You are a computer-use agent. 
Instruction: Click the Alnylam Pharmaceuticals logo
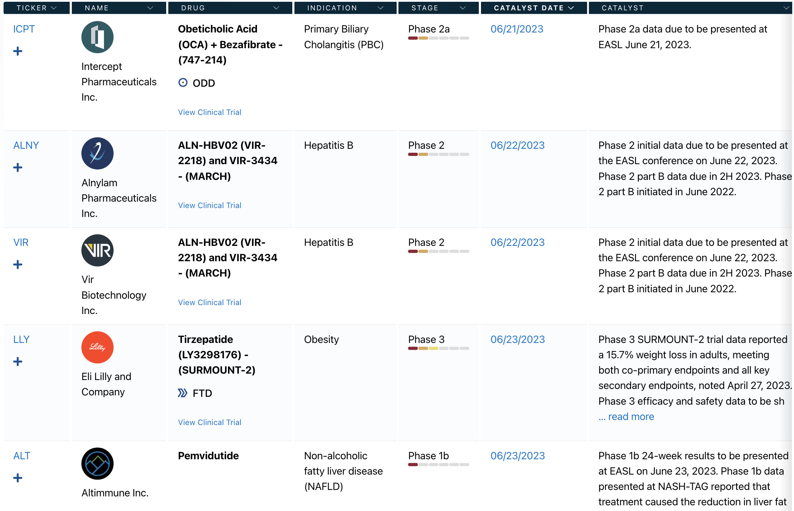pos(97,153)
